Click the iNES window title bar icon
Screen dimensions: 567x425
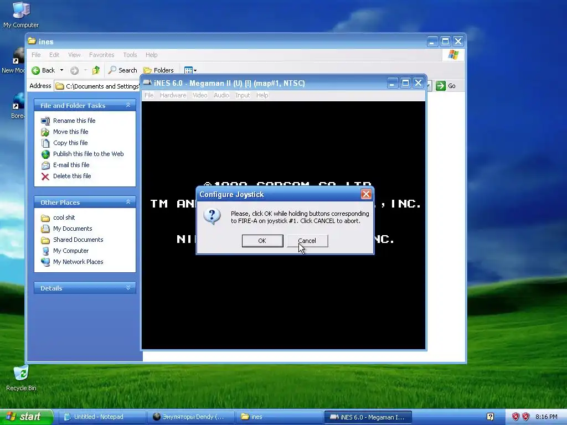[x=147, y=83]
